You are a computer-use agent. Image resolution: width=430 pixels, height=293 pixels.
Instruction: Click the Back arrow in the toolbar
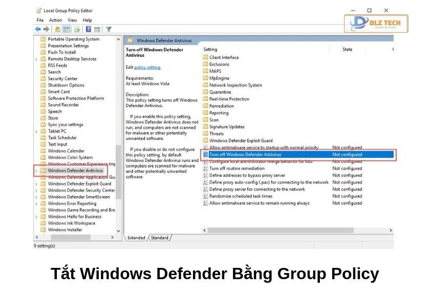pyautogui.click(x=38, y=29)
